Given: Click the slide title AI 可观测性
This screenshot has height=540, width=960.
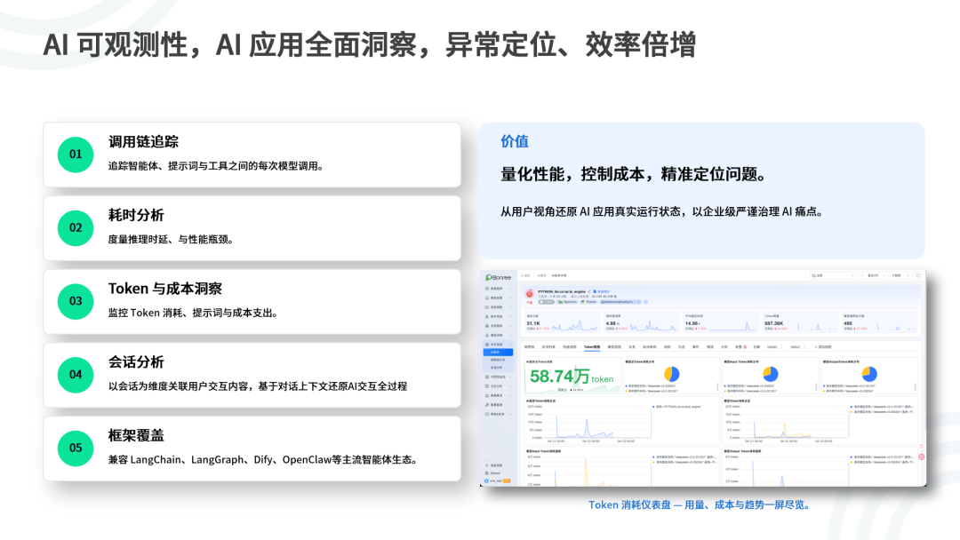Looking at the screenshot, I should click(x=369, y=44).
